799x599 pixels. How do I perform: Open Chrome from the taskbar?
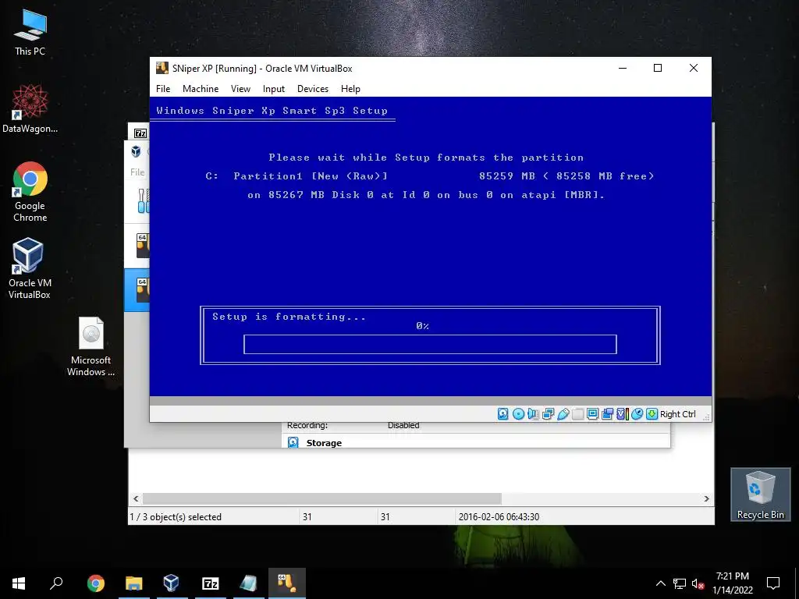tap(96, 583)
